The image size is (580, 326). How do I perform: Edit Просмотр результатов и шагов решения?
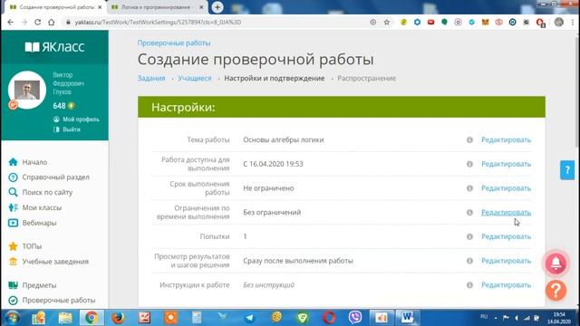[x=506, y=261]
